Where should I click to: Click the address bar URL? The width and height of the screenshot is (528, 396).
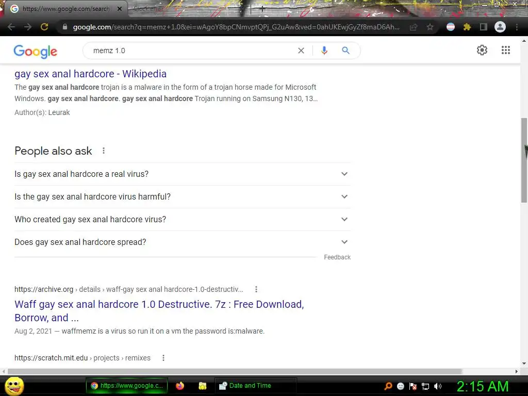pos(236,27)
